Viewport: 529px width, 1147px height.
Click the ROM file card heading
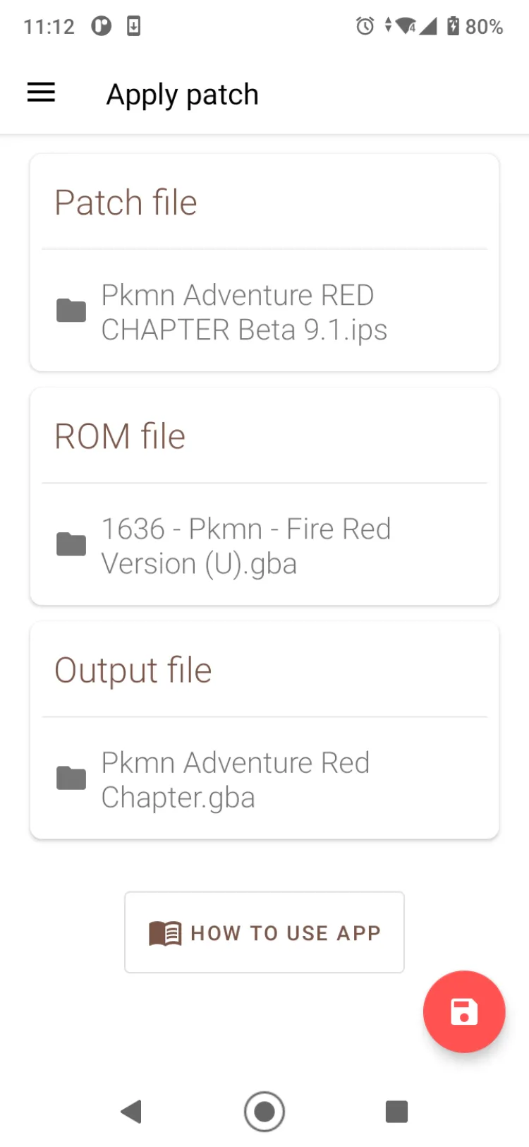[x=120, y=436]
